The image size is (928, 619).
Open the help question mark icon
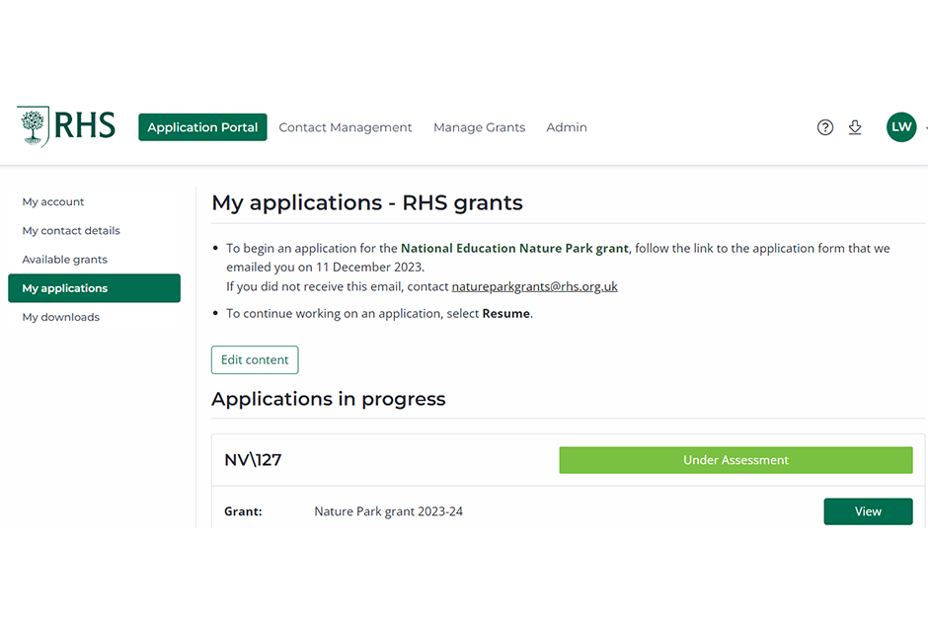click(825, 127)
